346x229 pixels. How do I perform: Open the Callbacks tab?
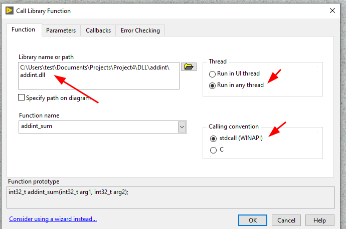pos(98,30)
